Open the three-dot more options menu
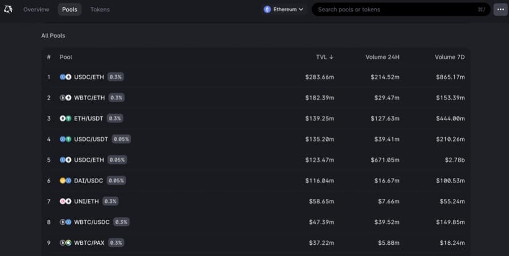 (x=501, y=10)
